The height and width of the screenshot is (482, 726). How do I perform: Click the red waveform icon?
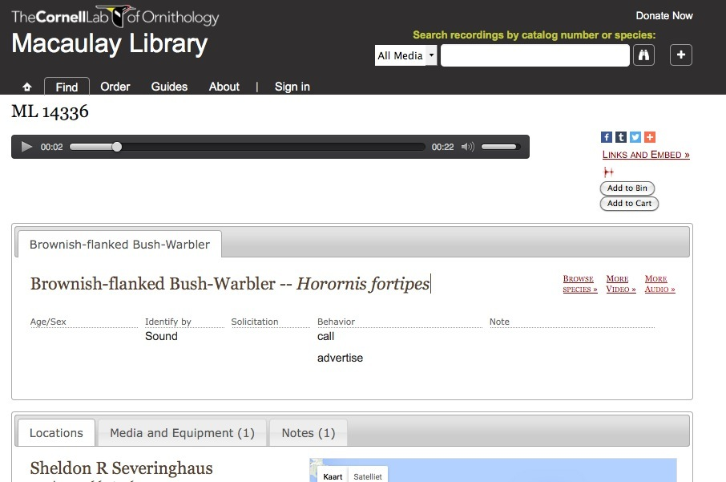pyautogui.click(x=608, y=172)
